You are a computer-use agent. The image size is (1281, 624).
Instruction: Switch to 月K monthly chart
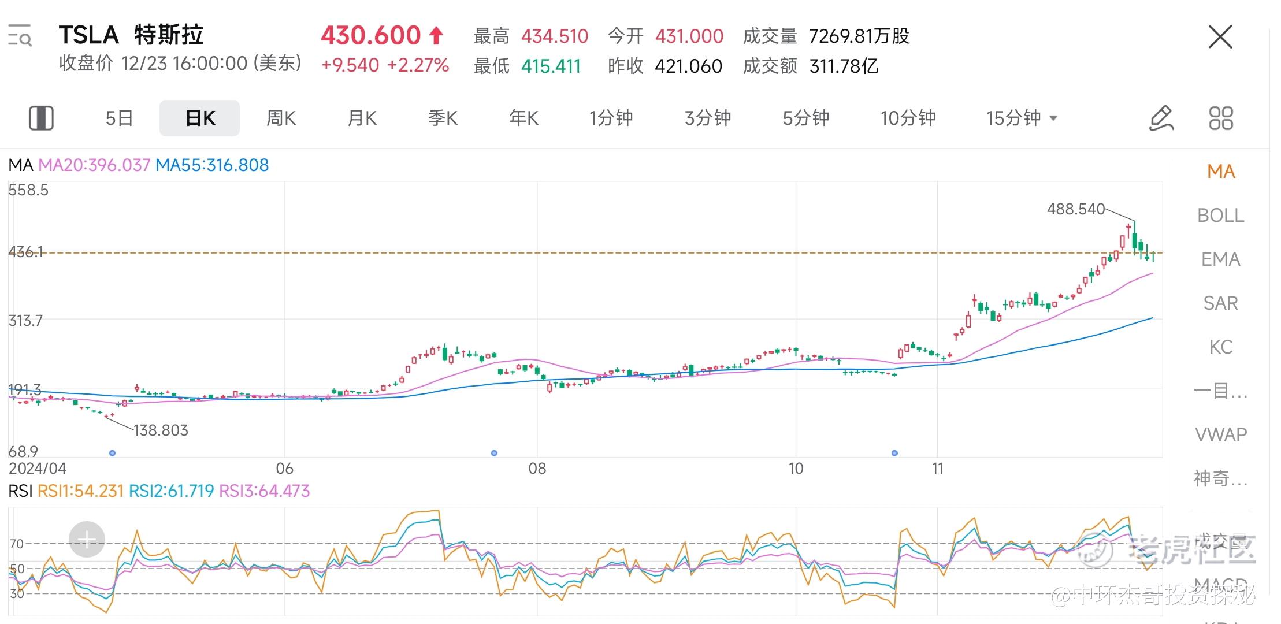click(x=362, y=118)
